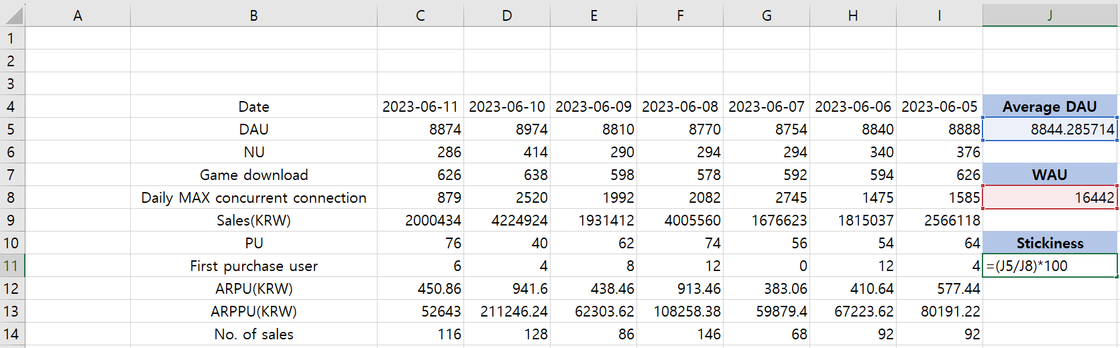Click the formula =(J5/J8)*100 cell

(1050, 266)
